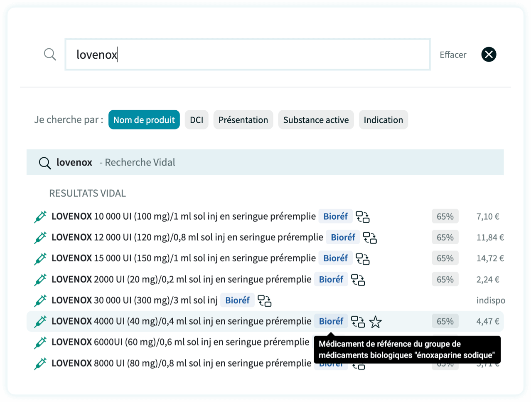This screenshot has width=531, height=402.
Task: Click the magnifier icon beside search field
Action: [x=50, y=55]
